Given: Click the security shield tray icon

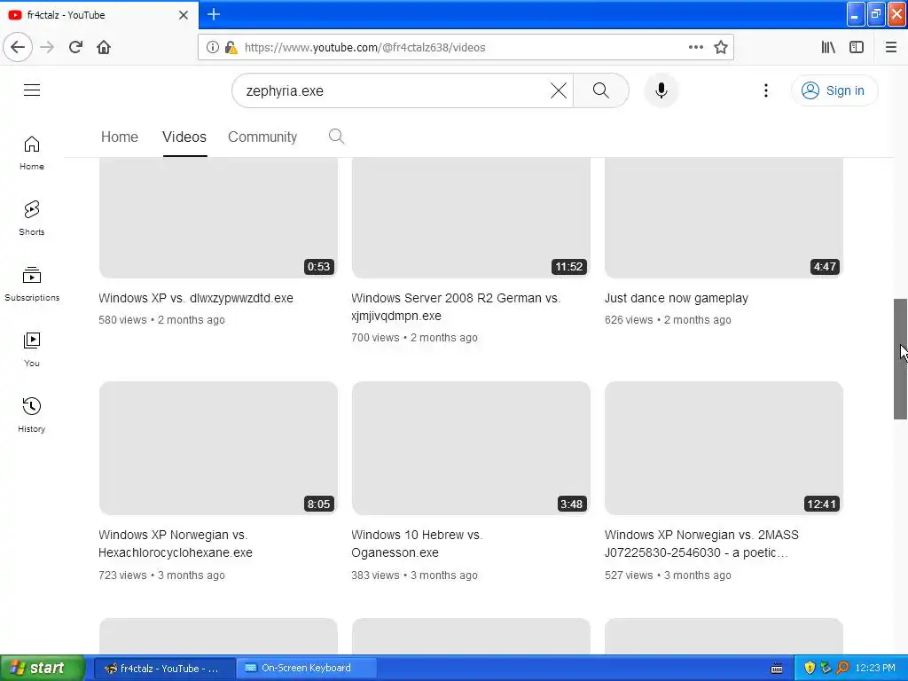Looking at the screenshot, I should click(x=810, y=669).
